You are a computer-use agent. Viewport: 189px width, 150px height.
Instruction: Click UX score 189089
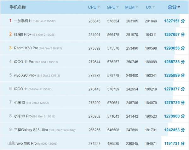point(151,62)
